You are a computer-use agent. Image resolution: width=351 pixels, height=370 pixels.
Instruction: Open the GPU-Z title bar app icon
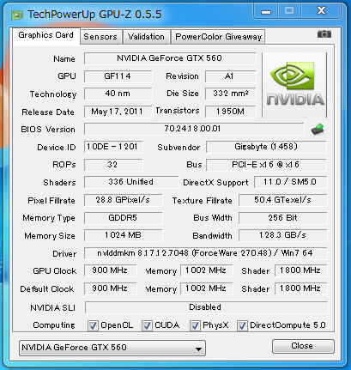coord(16,15)
